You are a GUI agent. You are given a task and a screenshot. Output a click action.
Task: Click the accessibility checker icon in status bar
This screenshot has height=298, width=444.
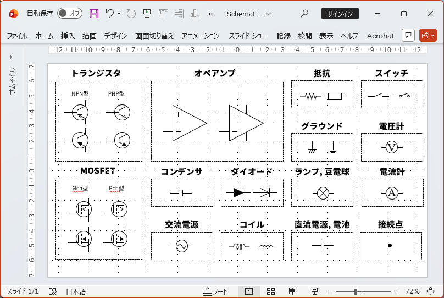click(53, 291)
